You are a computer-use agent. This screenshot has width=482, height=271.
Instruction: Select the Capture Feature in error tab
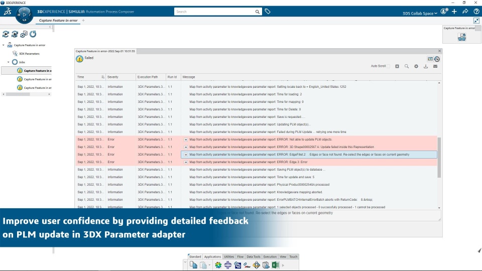point(58,20)
